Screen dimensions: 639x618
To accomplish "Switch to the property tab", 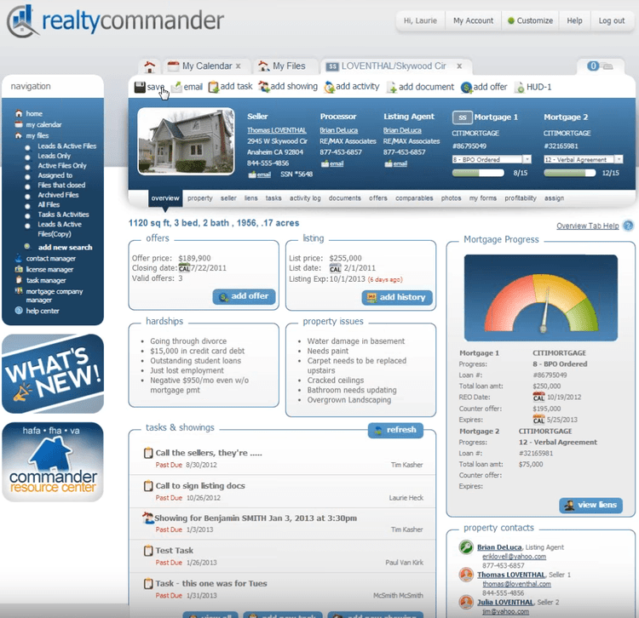I will click(x=199, y=198).
